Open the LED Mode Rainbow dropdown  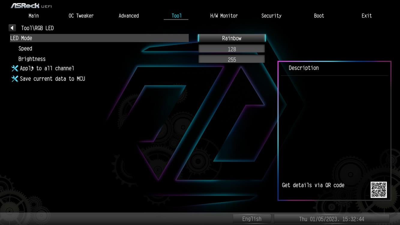pyautogui.click(x=231, y=38)
